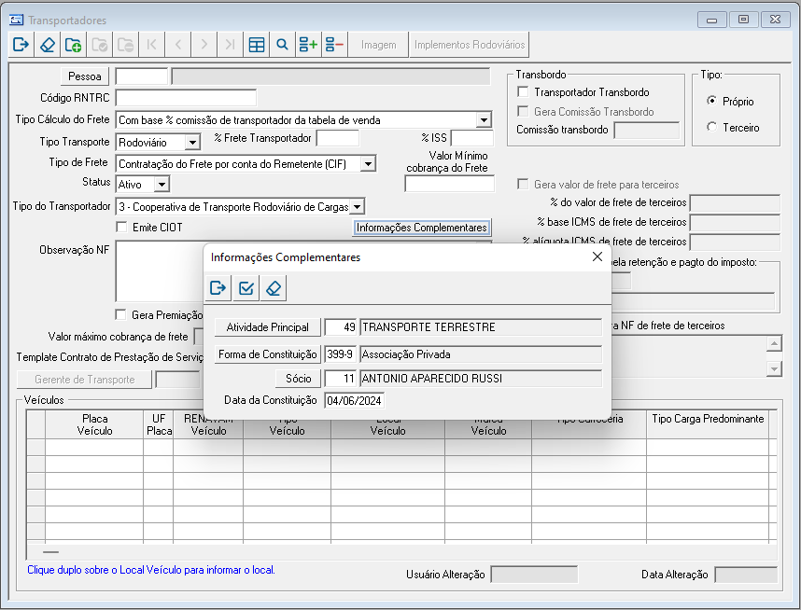The image size is (801, 610).
Task: Check Gera Comissão Transbordo checkbox
Action: pyautogui.click(x=523, y=111)
